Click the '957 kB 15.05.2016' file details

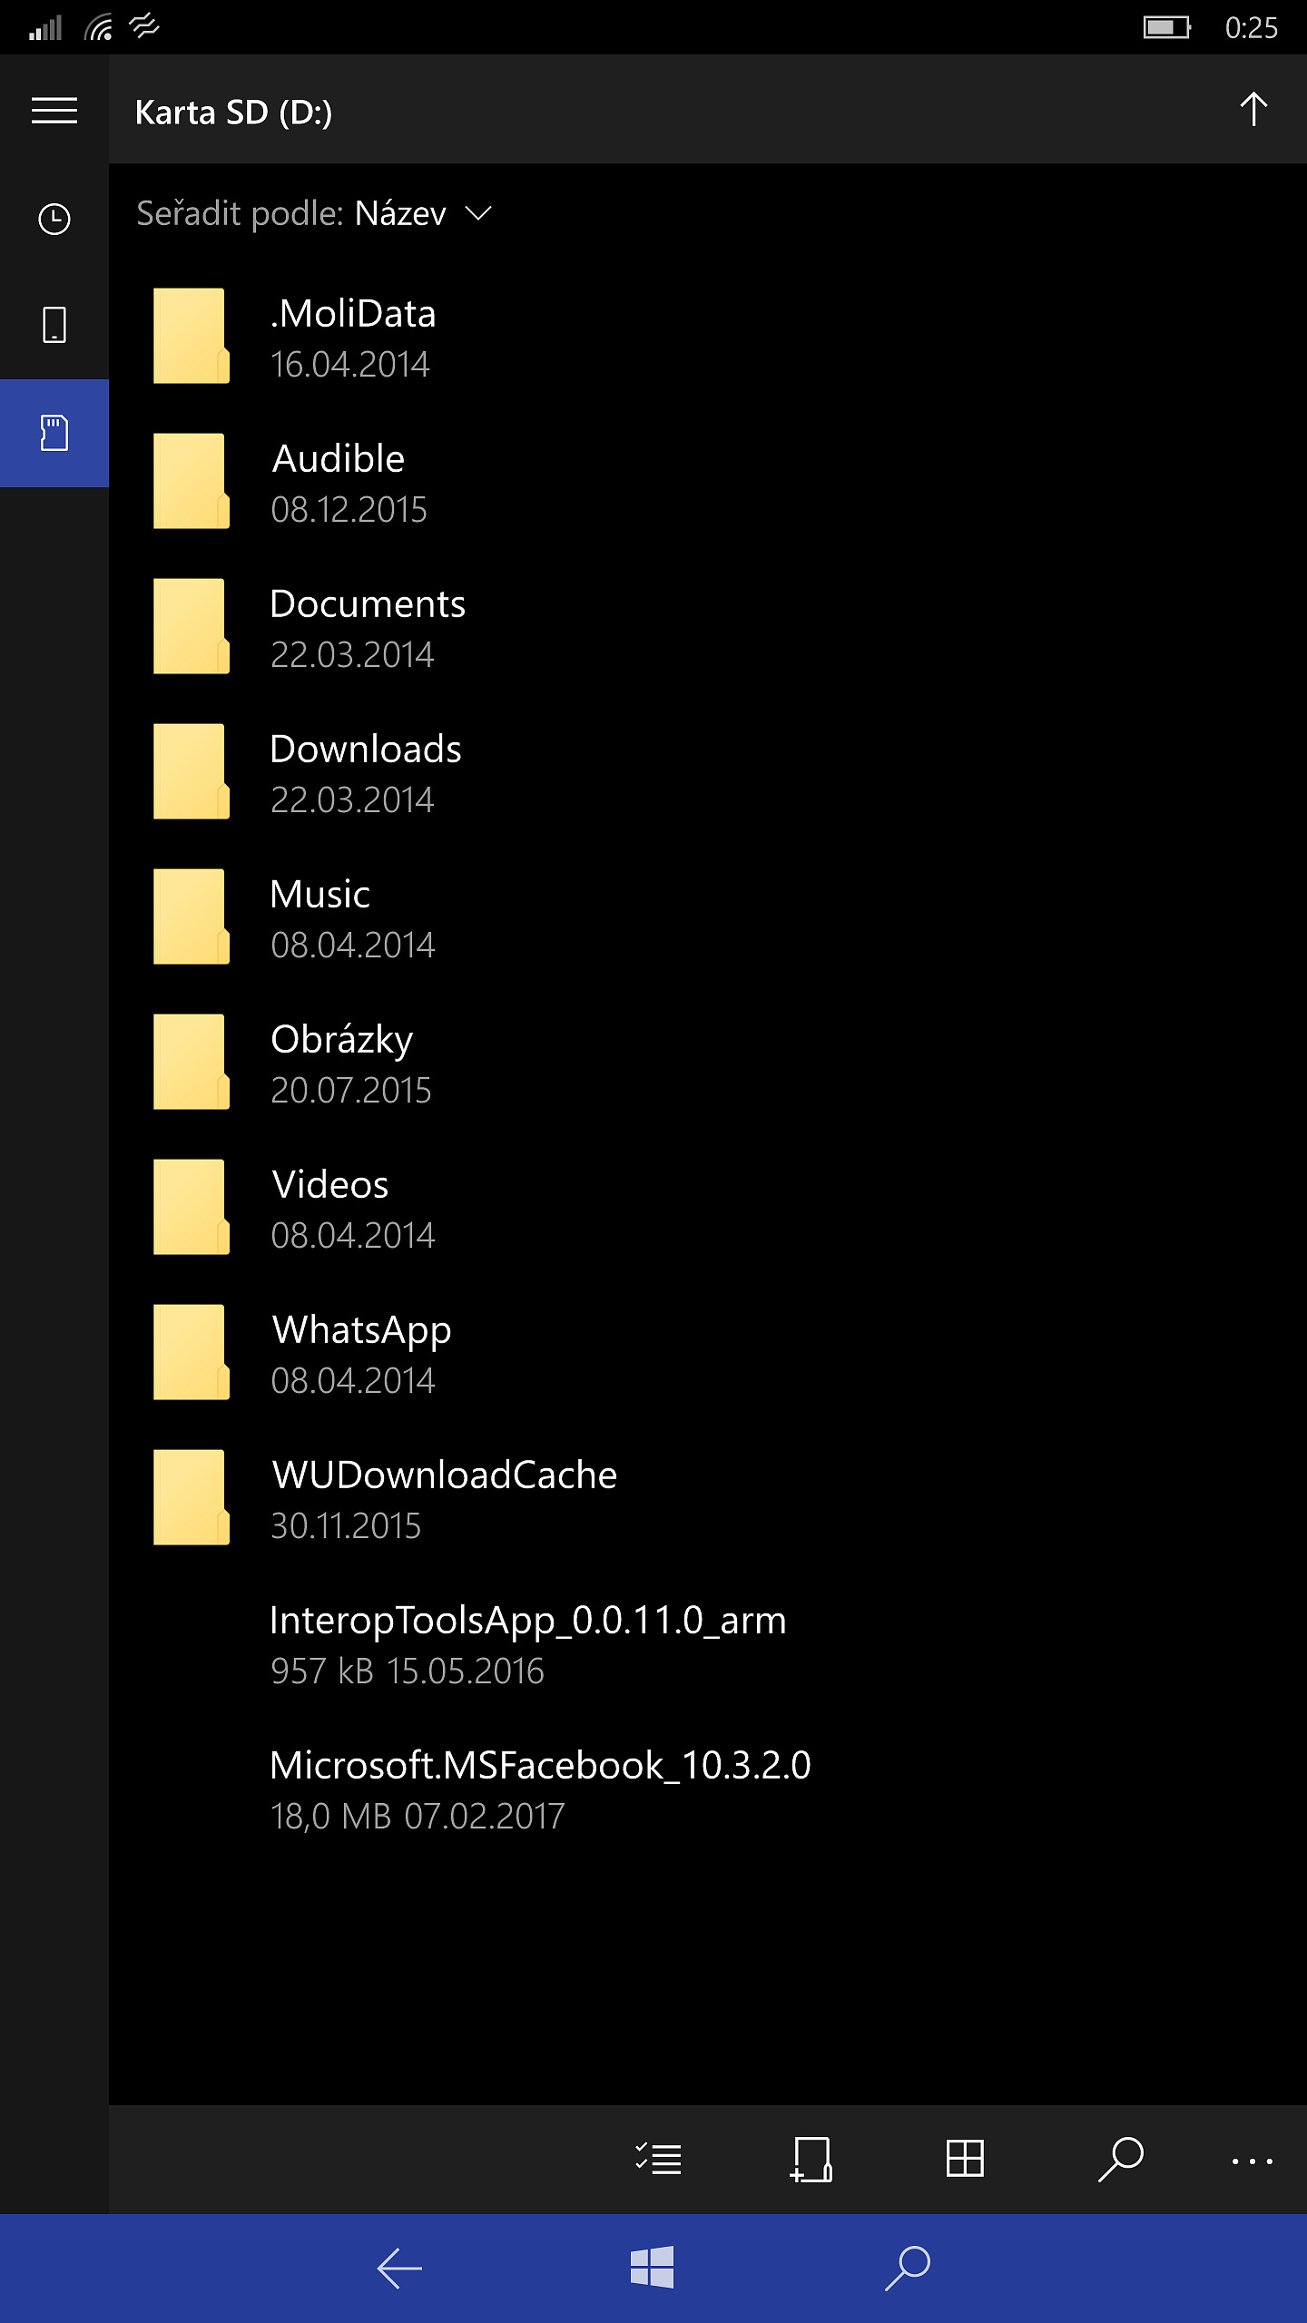pyautogui.click(x=408, y=1671)
